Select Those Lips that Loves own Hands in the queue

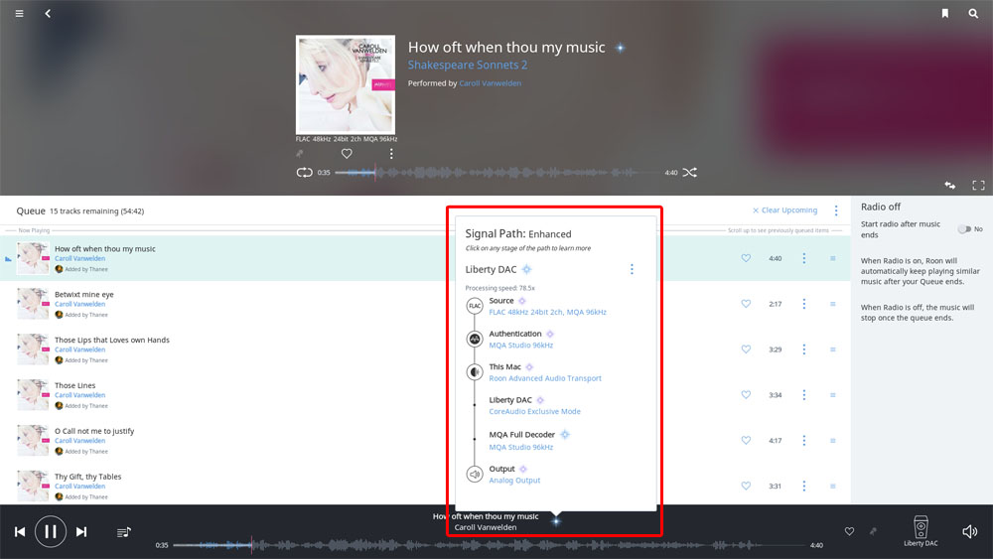(x=111, y=341)
